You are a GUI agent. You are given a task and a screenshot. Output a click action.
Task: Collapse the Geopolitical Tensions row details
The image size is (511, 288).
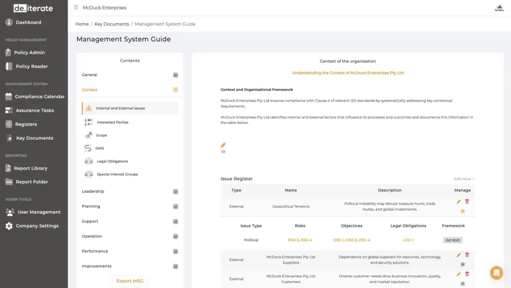[463, 211]
